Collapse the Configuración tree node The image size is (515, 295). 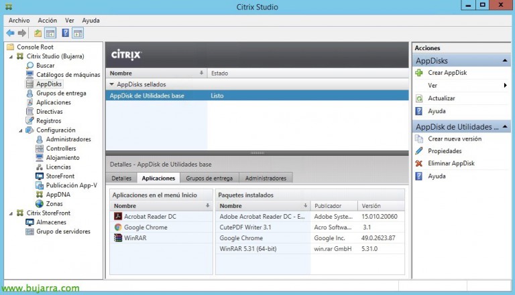click(x=21, y=130)
